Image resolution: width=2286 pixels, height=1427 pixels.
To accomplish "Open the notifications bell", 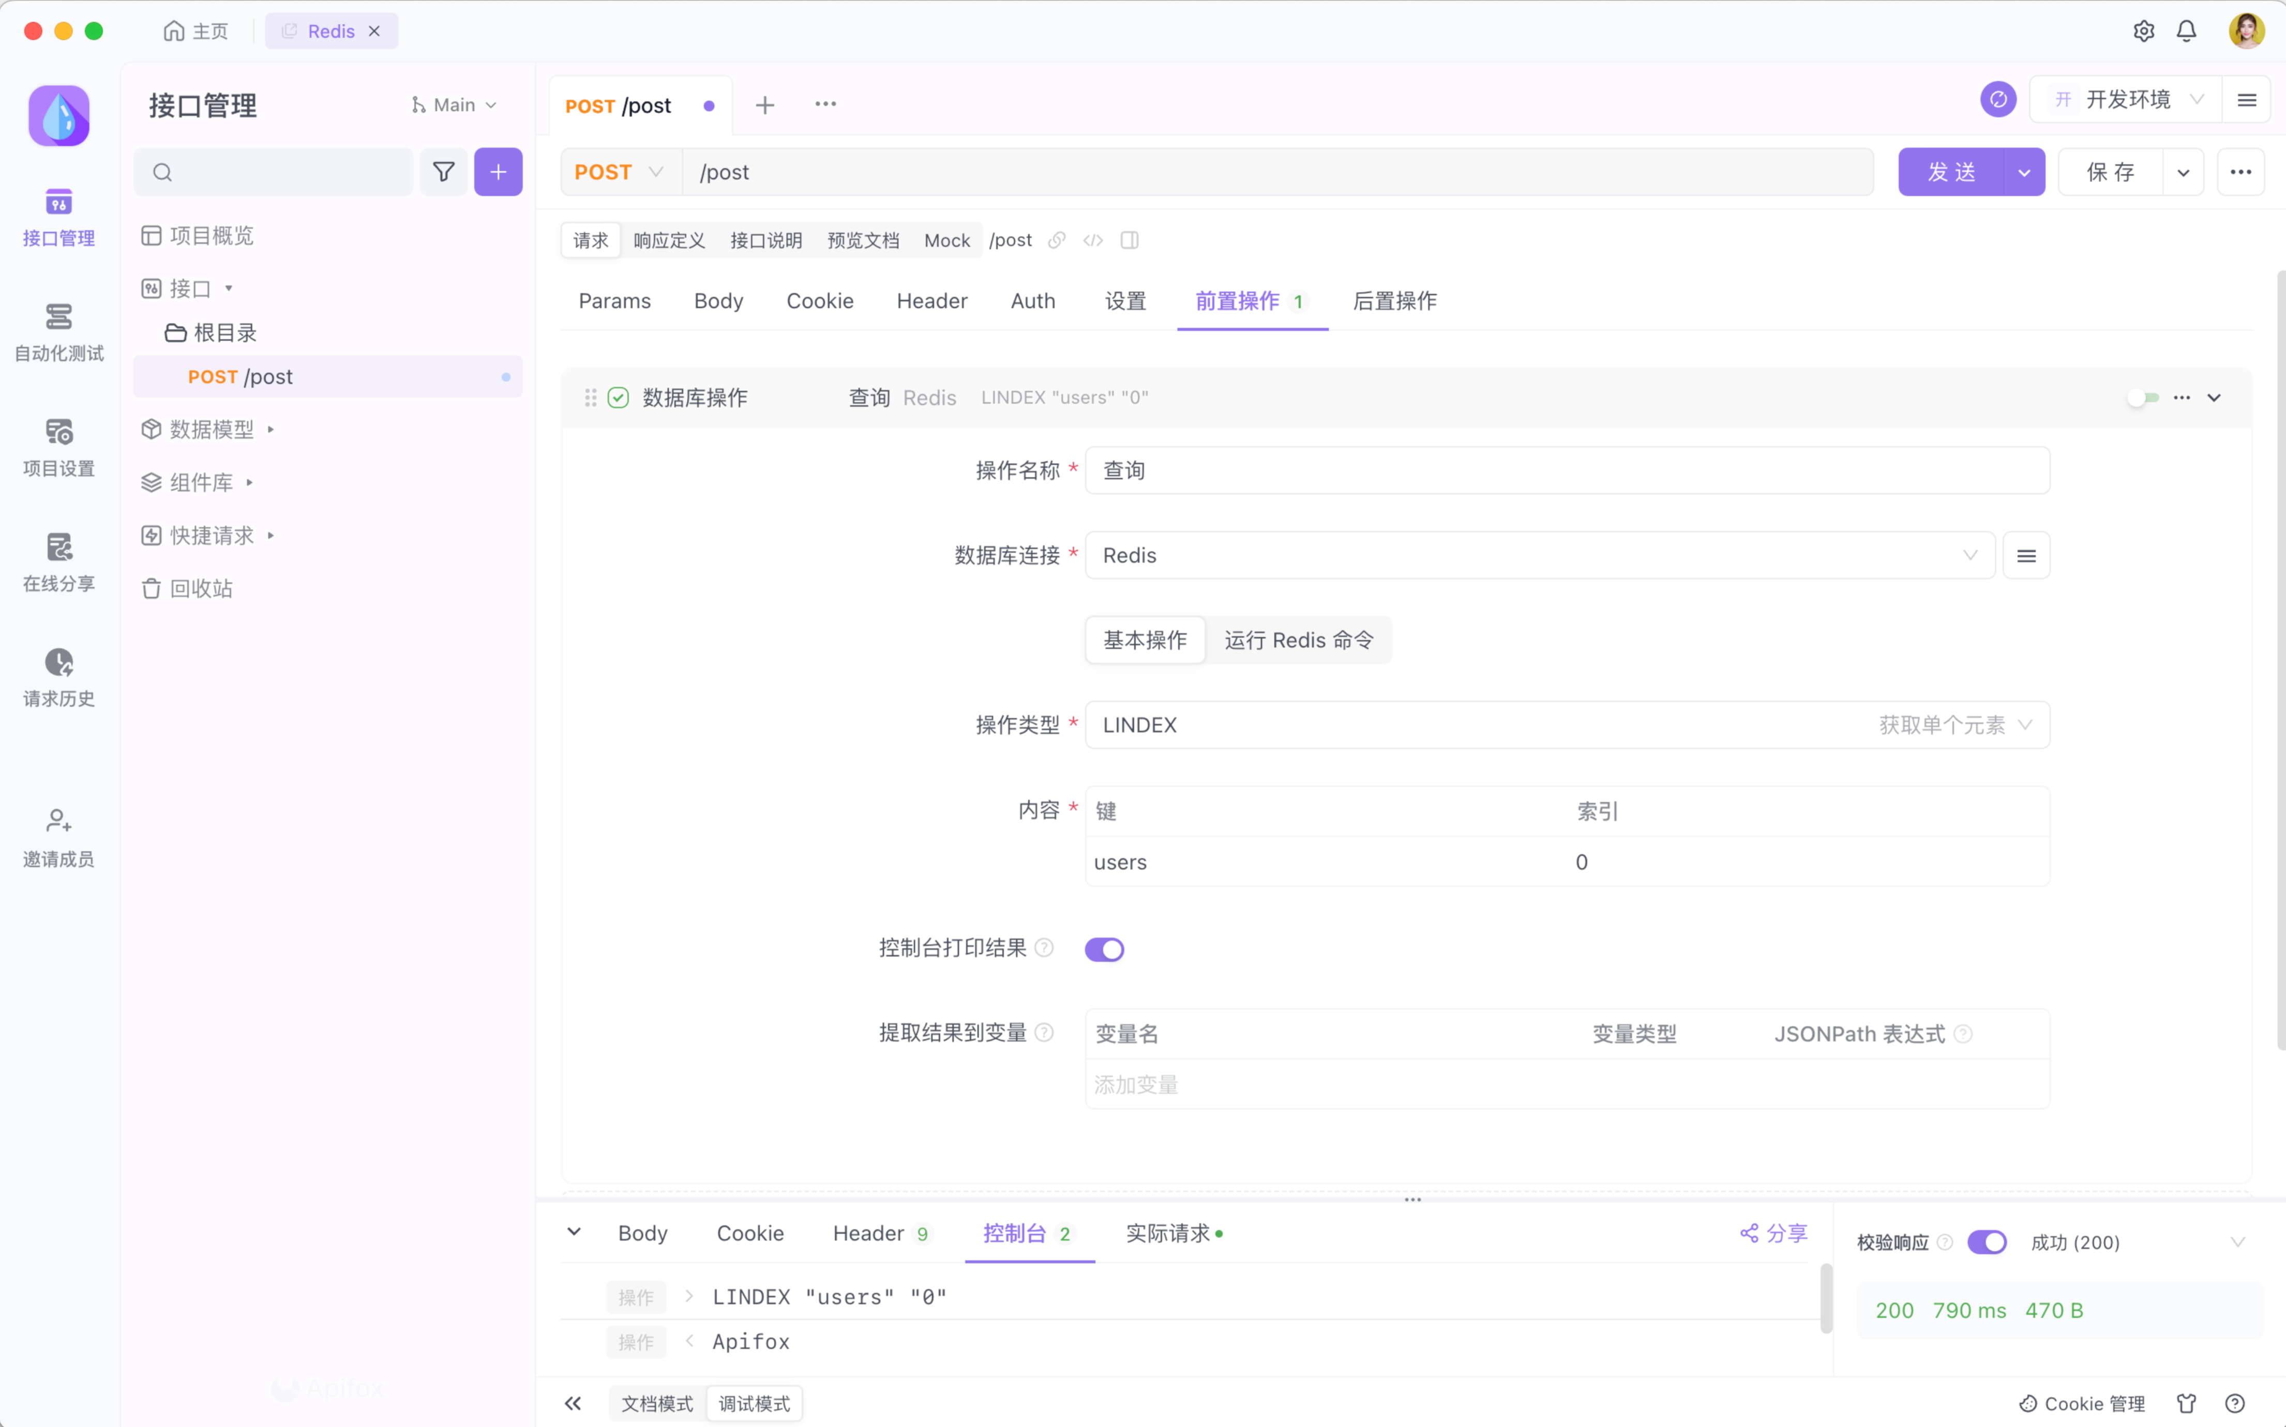I will pos(2186,31).
